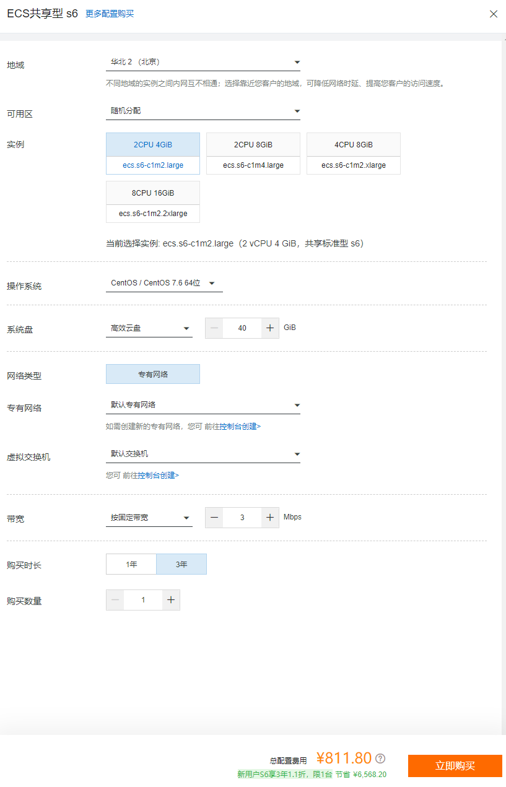506x787 pixels.
Task: Click the ecs.s6-c1m2.xlarge spec name
Action: coord(354,165)
